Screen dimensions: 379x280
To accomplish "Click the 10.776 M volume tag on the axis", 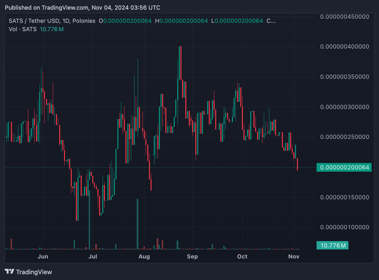I will (333, 246).
